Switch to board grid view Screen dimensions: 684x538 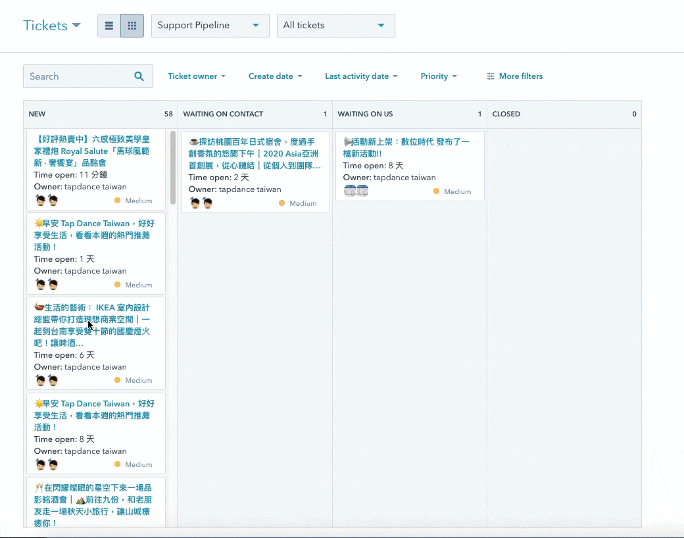point(132,26)
